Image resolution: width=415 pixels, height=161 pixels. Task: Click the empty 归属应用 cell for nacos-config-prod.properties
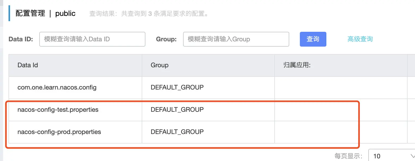coord(341,132)
